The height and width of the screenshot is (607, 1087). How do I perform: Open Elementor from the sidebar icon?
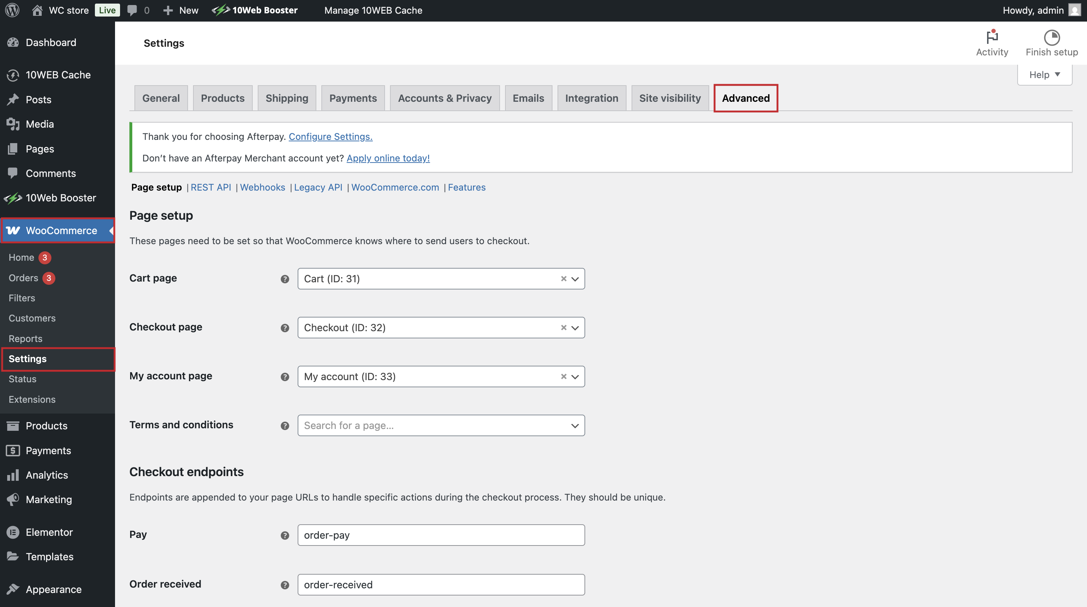tap(13, 532)
